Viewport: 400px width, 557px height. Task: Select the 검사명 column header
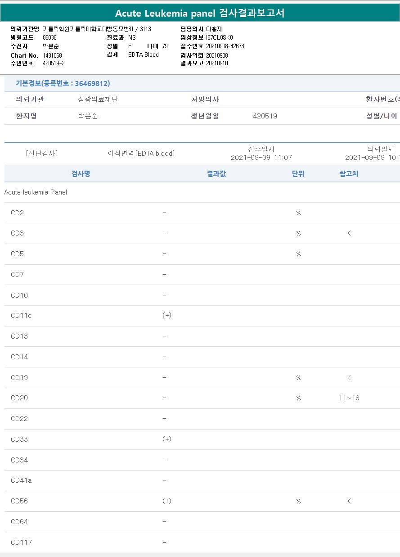pyautogui.click(x=81, y=174)
